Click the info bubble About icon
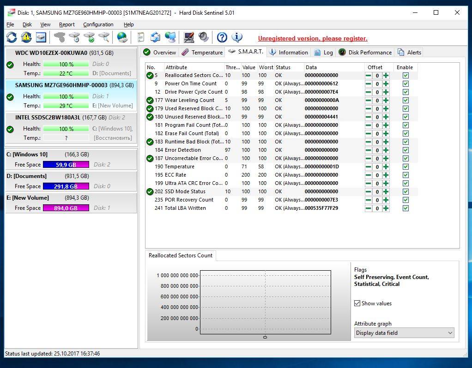472x368 pixels. tap(237, 37)
